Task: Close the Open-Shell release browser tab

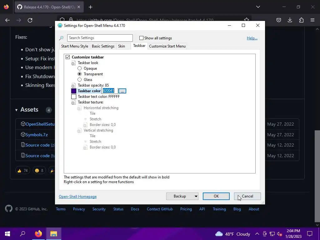Action: click(x=79, y=7)
